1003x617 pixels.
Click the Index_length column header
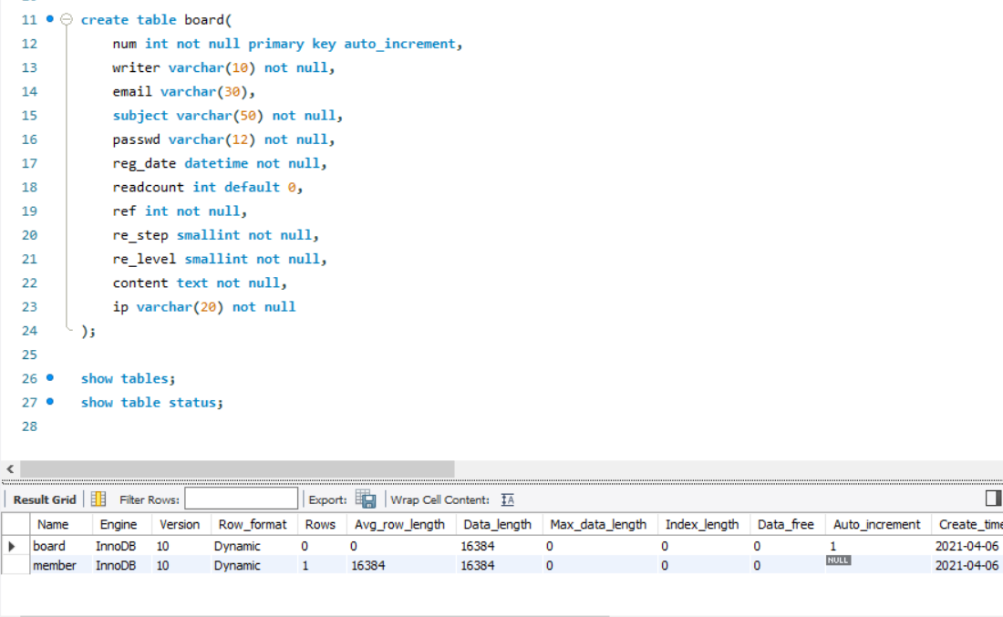(x=702, y=524)
